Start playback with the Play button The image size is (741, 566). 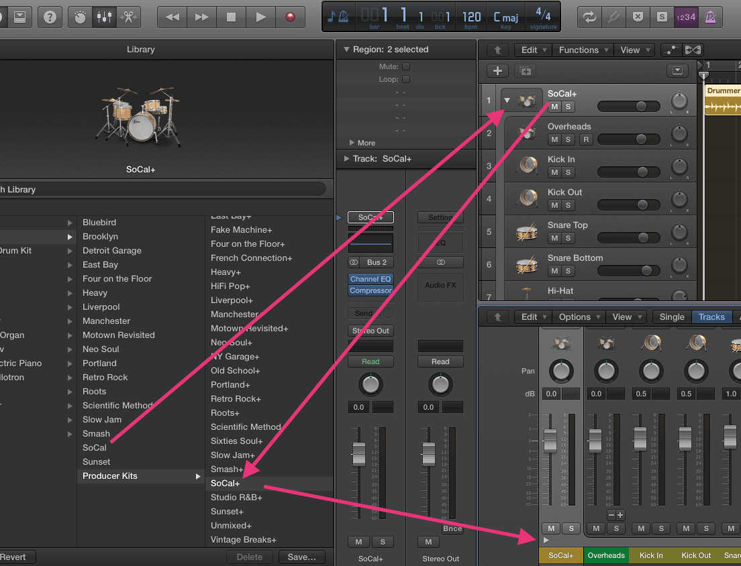tap(260, 17)
